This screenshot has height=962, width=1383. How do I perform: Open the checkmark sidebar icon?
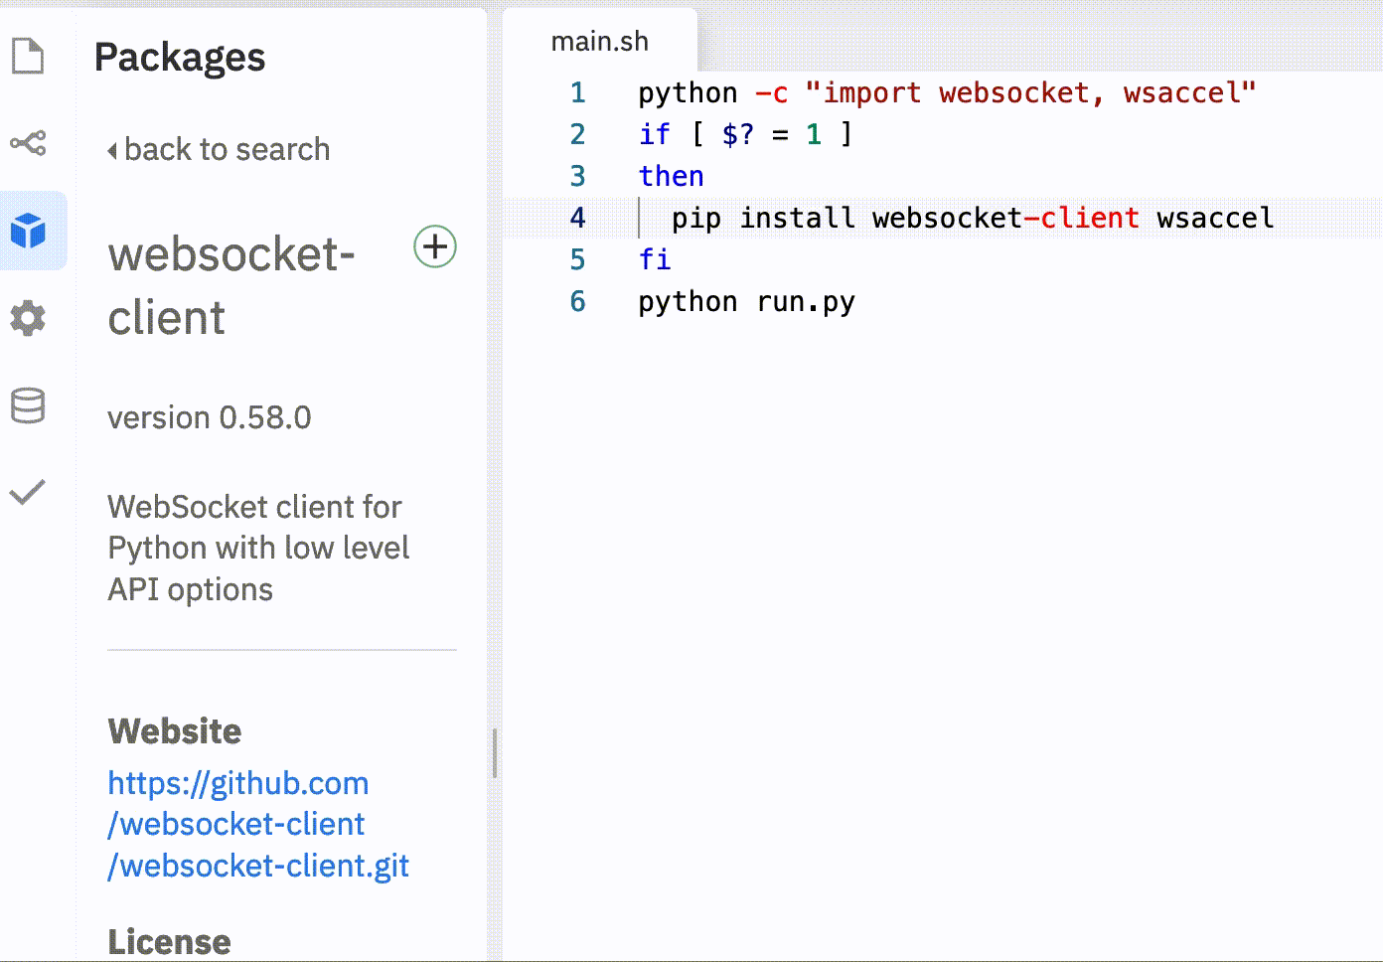point(28,492)
